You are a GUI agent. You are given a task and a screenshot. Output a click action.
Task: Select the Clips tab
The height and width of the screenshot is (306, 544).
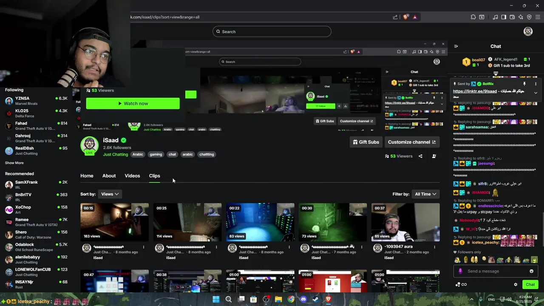(x=154, y=176)
